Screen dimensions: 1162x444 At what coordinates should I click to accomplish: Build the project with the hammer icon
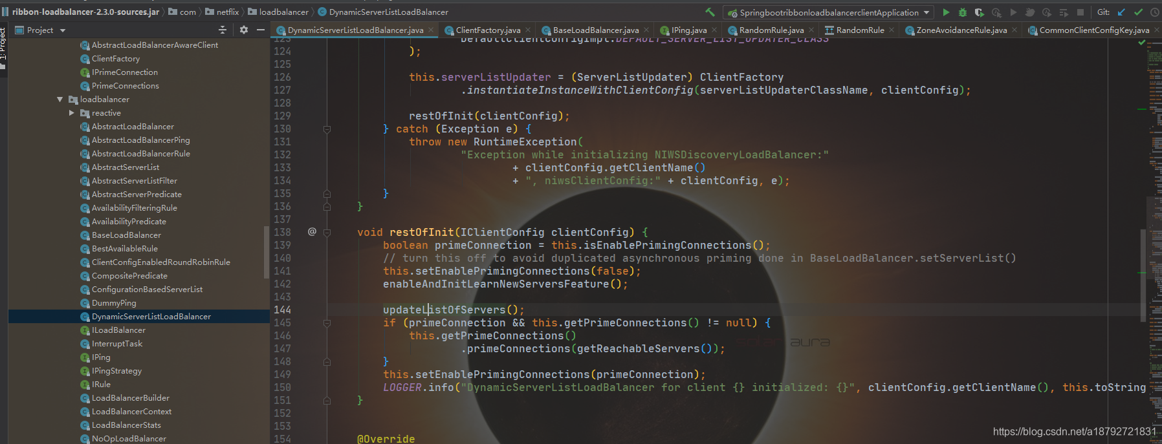click(x=710, y=12)
